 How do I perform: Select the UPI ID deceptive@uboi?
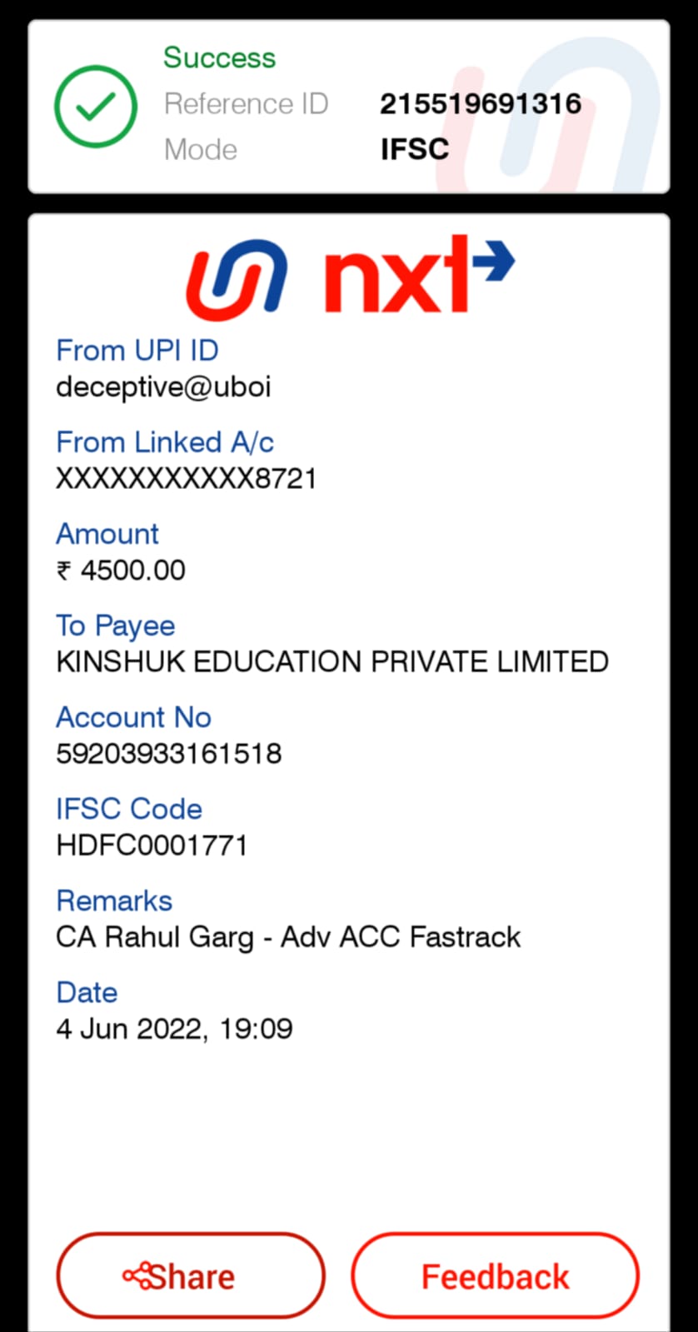163,387
